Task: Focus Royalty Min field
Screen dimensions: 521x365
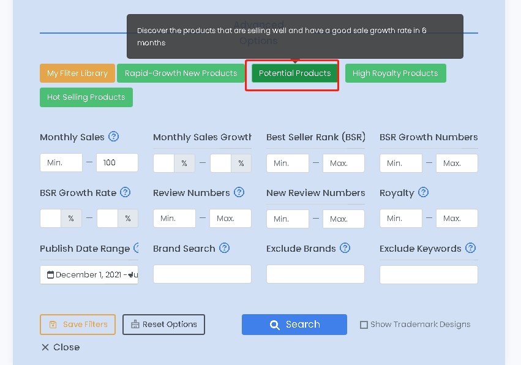Action: click(x=401, y=219)
